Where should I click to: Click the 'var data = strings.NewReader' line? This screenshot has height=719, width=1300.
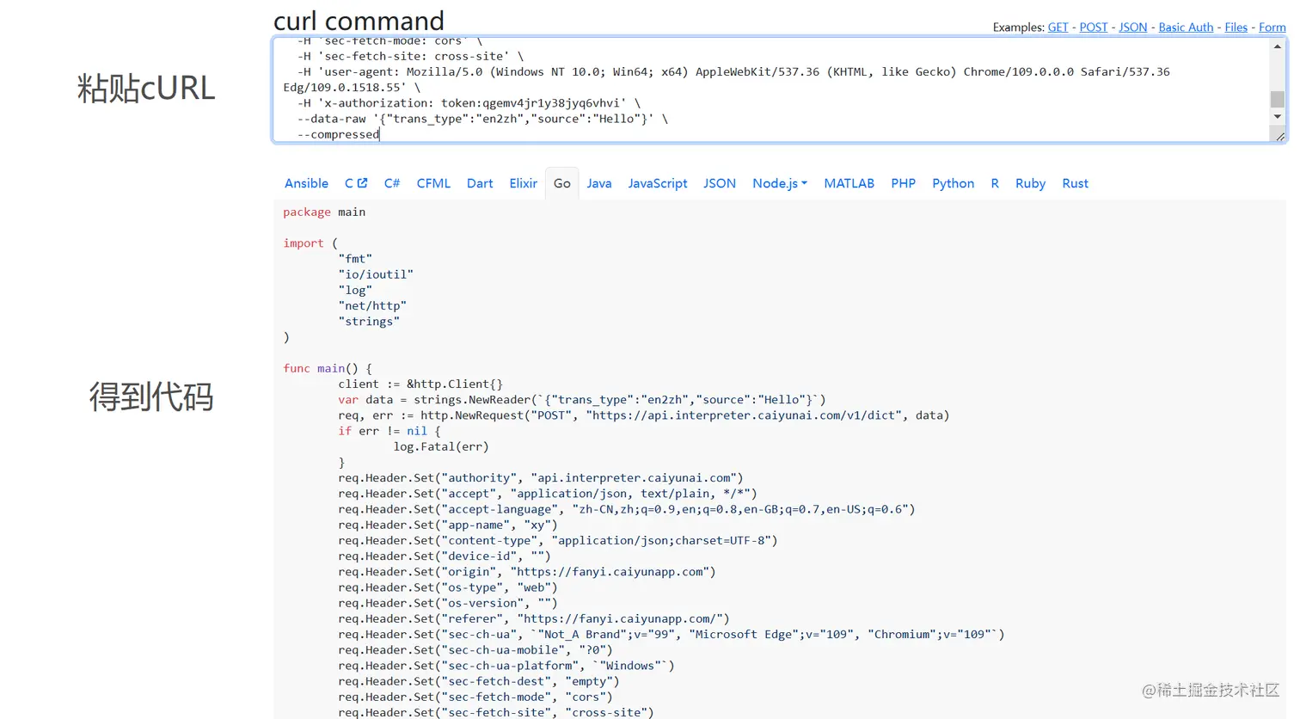coord(582,399)
